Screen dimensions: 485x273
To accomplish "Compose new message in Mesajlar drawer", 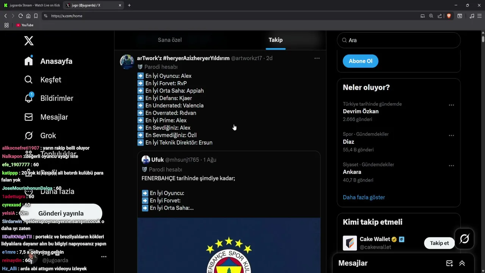I will pos(449,263).
